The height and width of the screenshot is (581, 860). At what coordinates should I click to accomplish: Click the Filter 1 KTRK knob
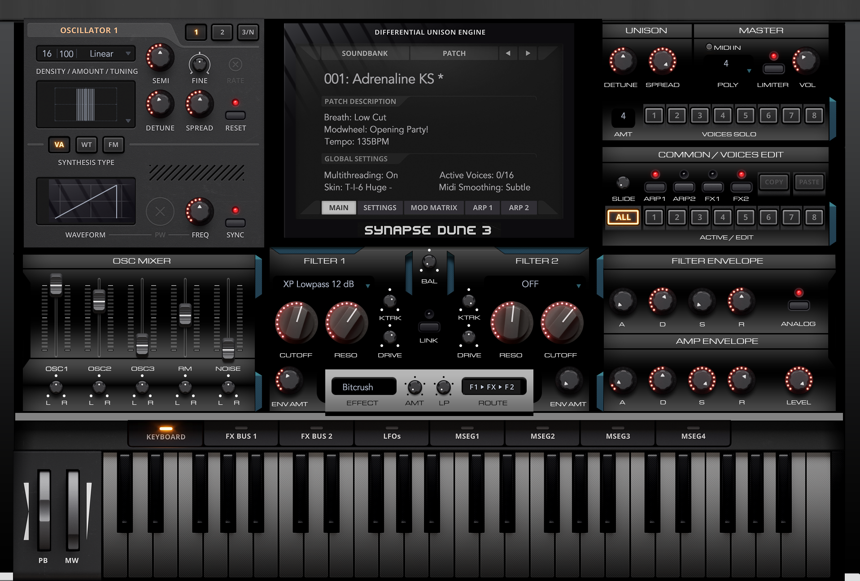coord(389,301)
